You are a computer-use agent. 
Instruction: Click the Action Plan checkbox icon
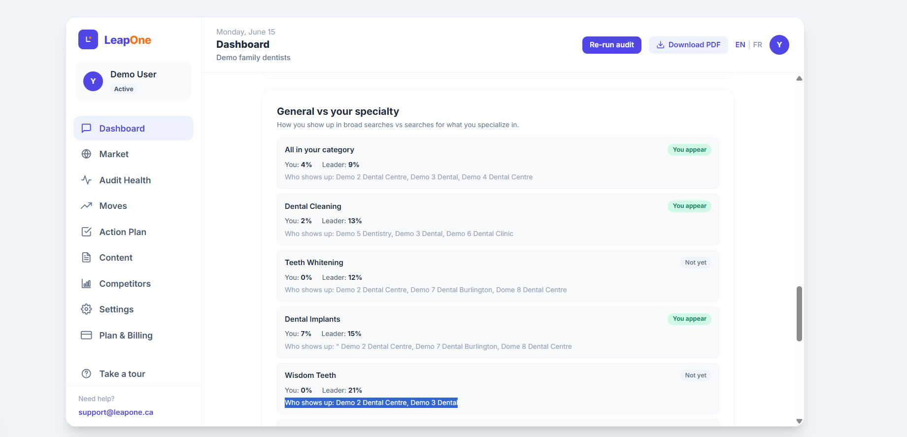[86, 232]
